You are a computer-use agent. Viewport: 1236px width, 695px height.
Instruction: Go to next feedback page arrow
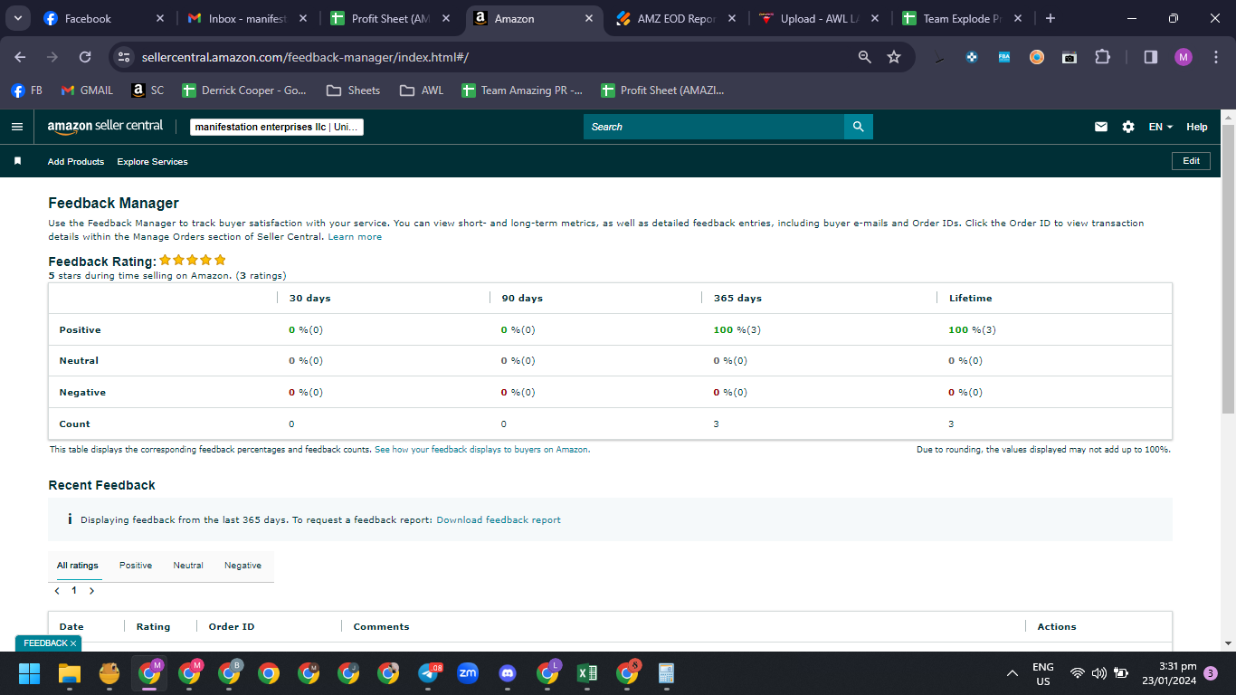pos(91,591)
